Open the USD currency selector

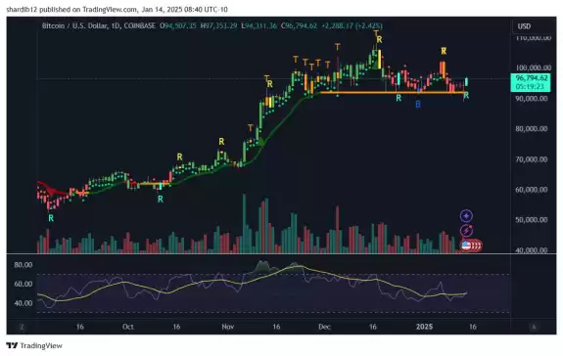(524, 26)
